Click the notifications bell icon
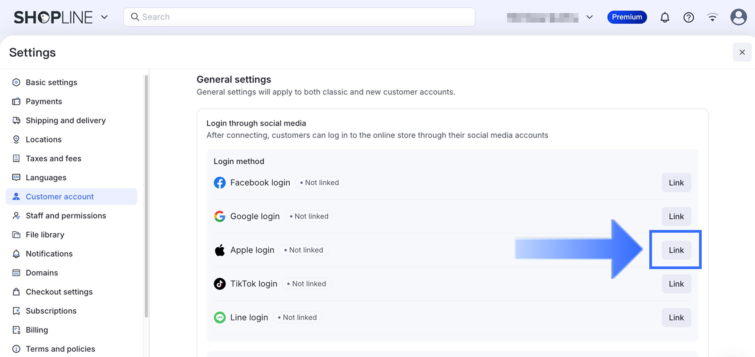This screenshot has height=357, width=755. tap(664, 17)
